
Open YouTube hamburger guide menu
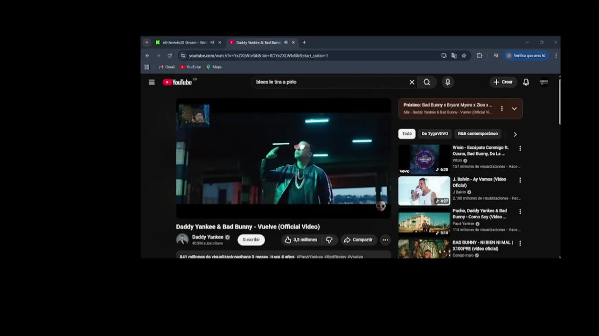[152, 82]
